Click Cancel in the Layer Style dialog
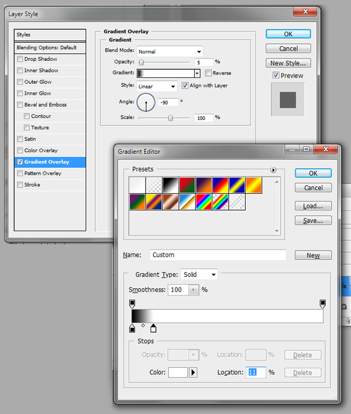The height and width of the screenshot is (414, 351). point(288,49)
